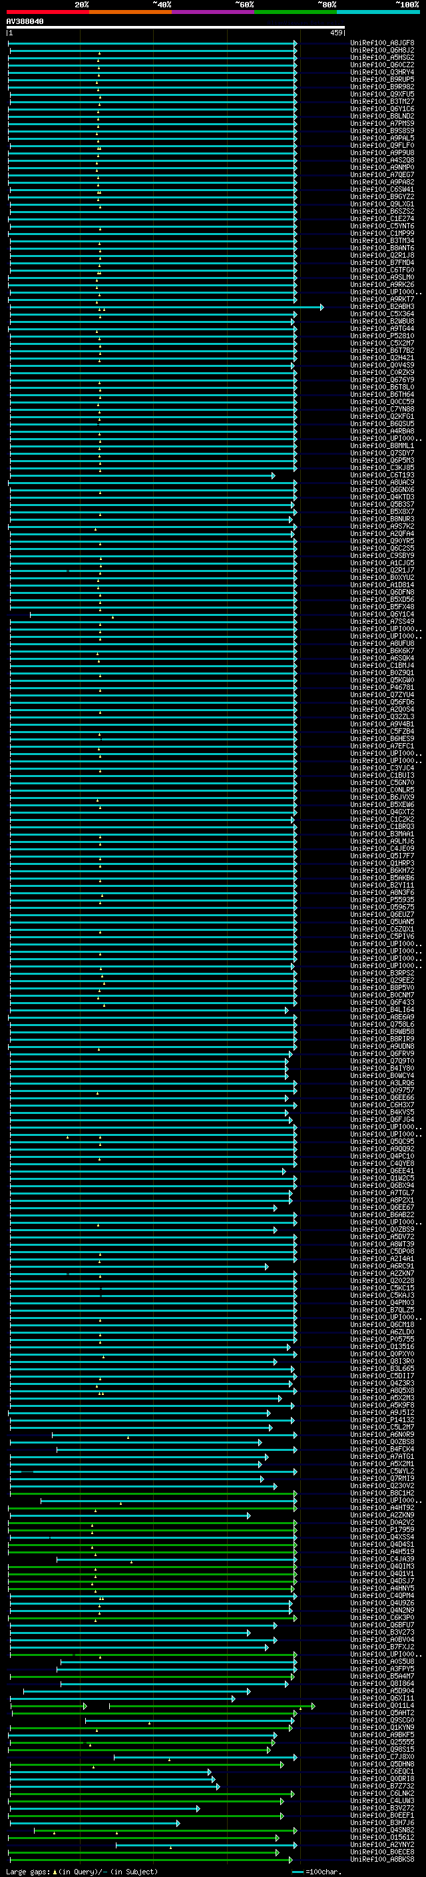
Task: Open hit UniRef100_C5YNT6
Action: 382,226
